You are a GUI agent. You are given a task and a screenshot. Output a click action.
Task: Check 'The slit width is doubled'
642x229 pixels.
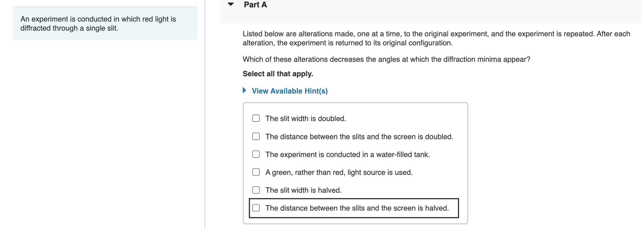pyautogui.click(x=256, y=118)
